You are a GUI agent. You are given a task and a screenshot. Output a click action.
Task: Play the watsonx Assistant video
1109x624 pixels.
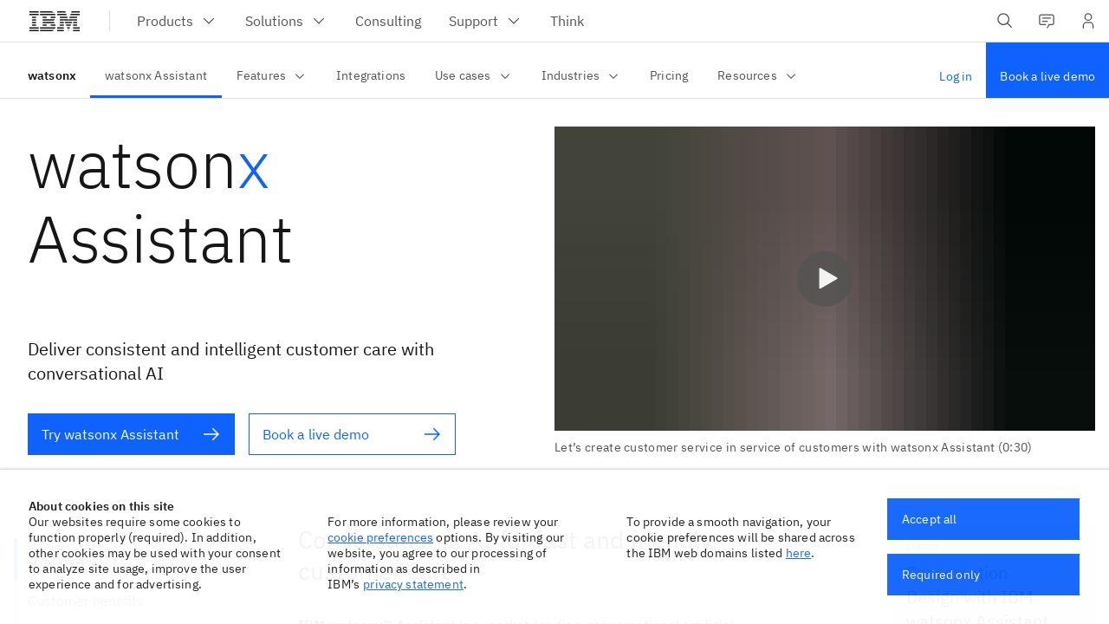coord(825,278)
